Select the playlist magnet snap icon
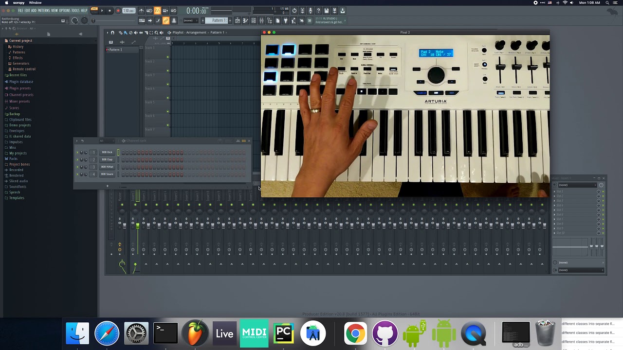623x350 pixels. pos(112,33)
